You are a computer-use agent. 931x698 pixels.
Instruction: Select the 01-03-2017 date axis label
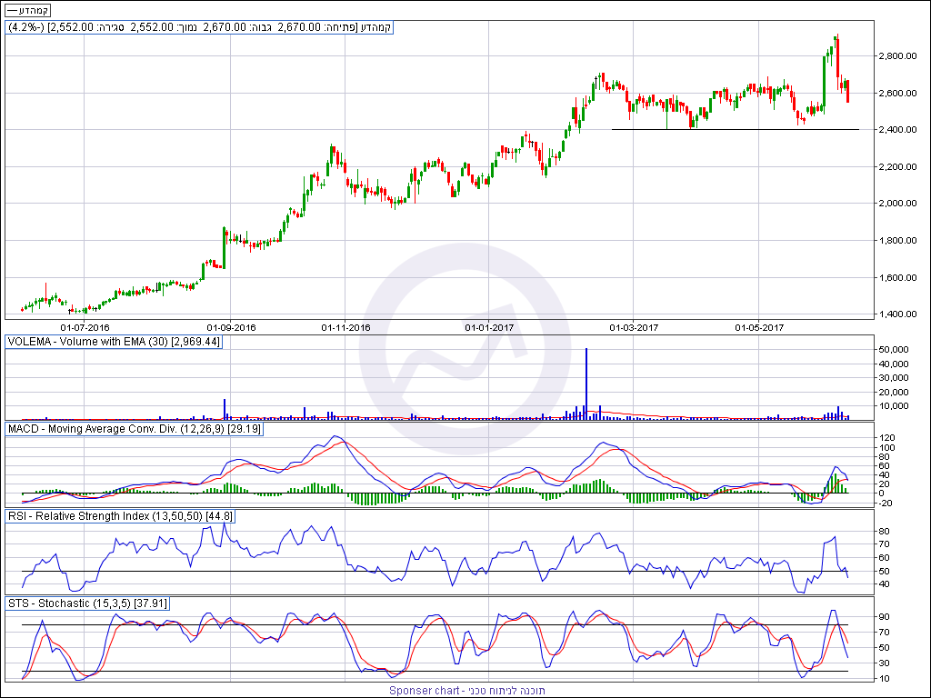coord(633,327)
